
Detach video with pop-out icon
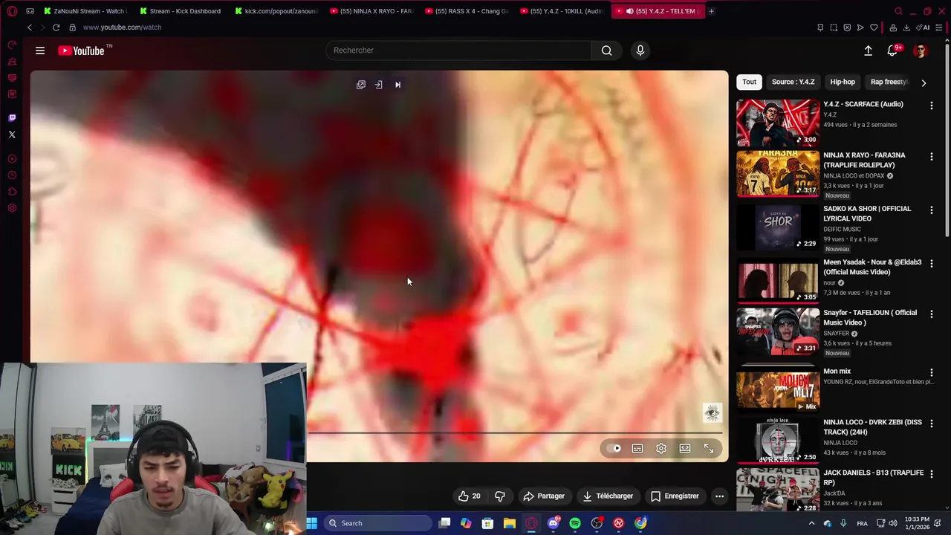361,85
